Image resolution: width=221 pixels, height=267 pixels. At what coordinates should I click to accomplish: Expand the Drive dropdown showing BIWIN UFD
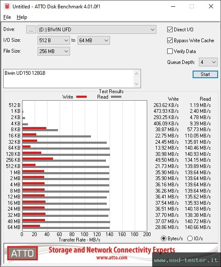(x=97, y=30)
